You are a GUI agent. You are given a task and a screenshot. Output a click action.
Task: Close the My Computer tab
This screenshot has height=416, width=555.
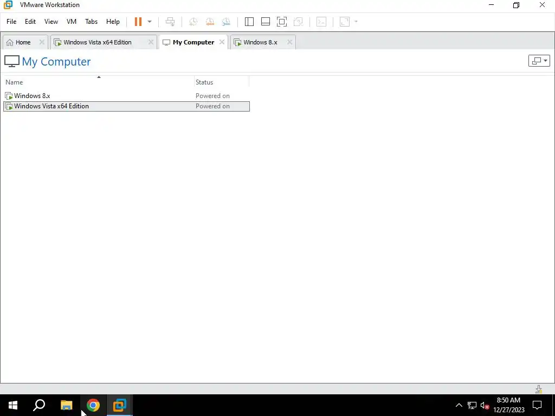tap(222, 42)
